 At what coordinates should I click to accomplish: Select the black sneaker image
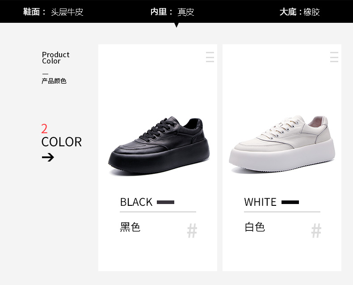159,145
